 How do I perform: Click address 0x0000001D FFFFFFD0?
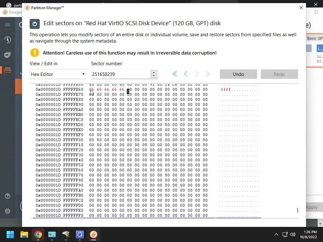click(x=59, y=205)
